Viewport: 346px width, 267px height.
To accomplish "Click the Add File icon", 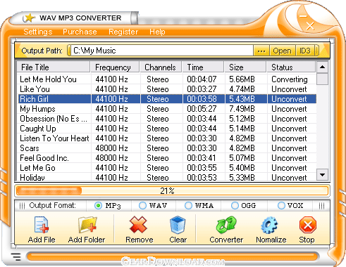I will pyautogui.click(x=42, y=225).
